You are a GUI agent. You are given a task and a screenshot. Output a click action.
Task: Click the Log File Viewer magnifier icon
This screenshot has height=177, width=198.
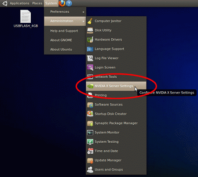tap(90, 58)
